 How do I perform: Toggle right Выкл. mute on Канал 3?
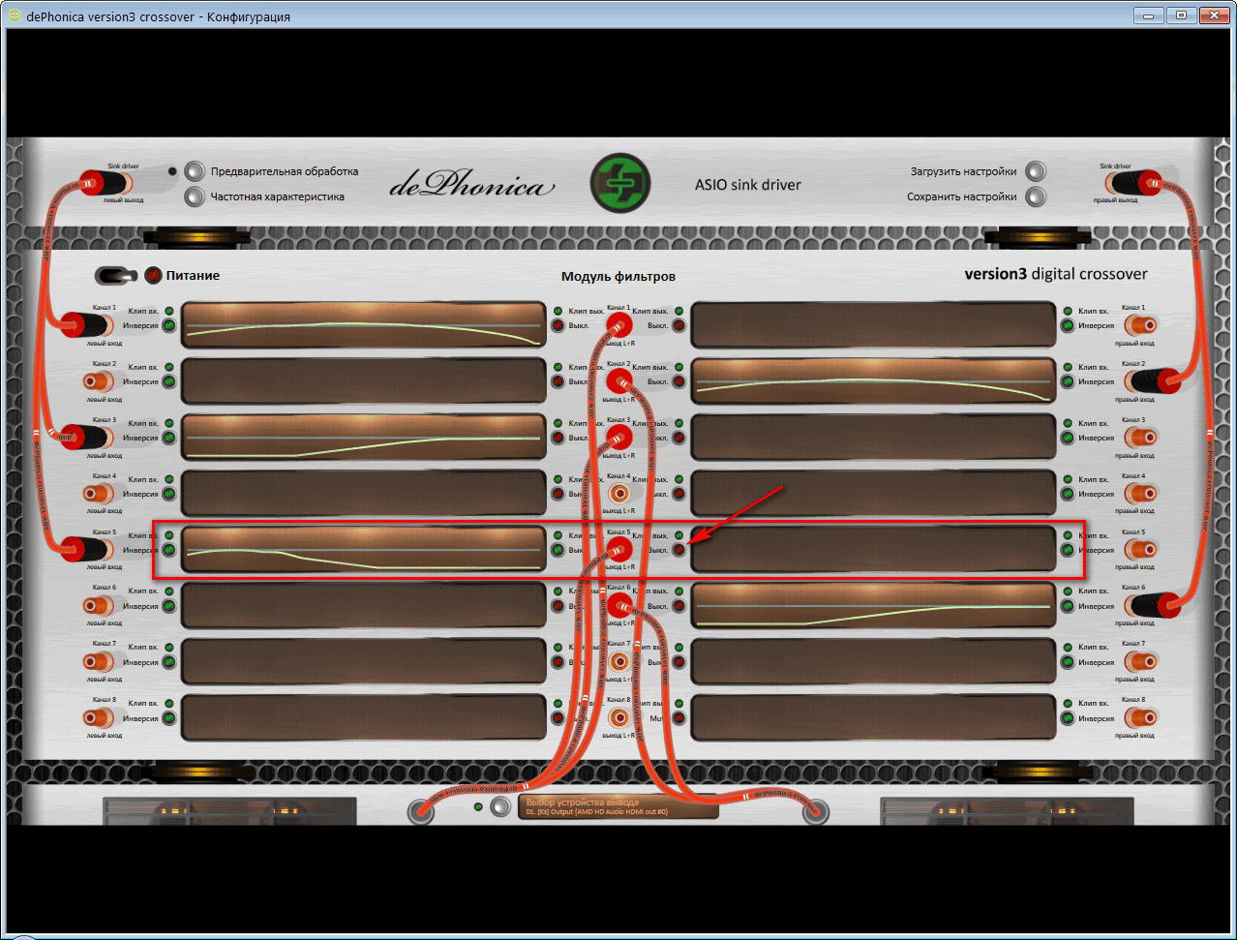tap(679, 438)
